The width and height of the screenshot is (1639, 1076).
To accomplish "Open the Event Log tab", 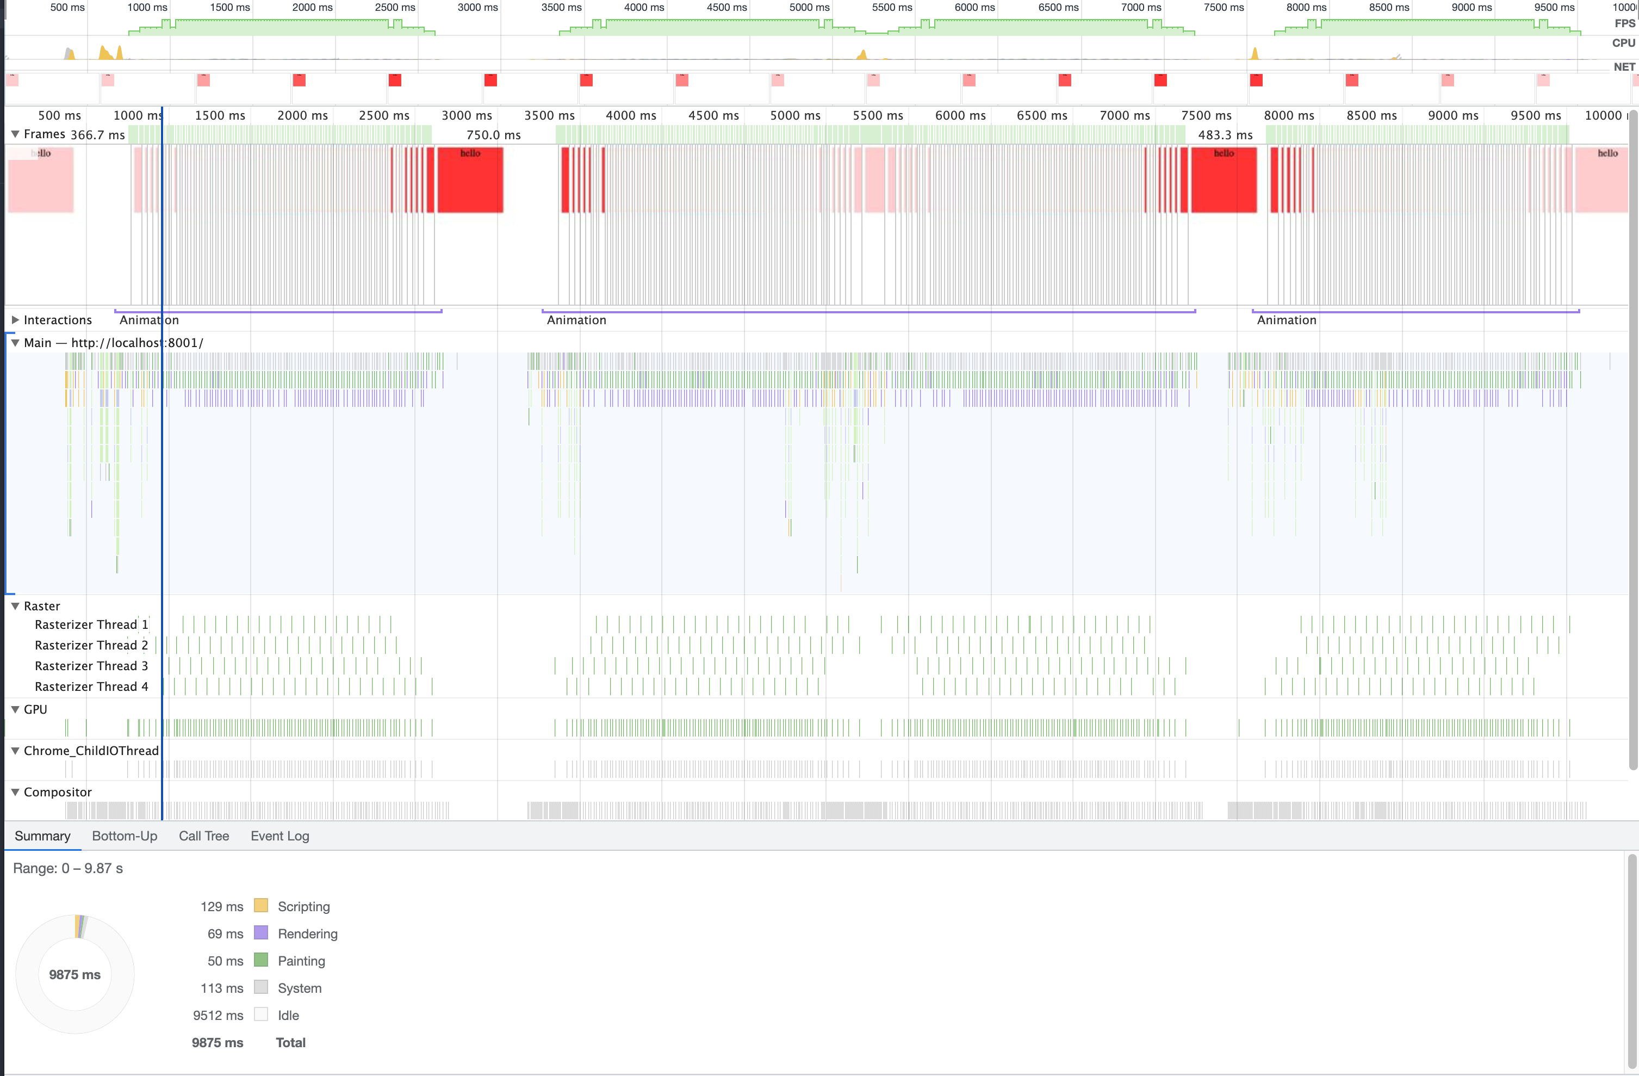I will click(x=280, y=836).
